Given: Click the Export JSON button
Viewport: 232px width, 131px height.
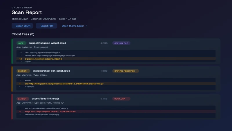Looking at the screenshot, I should click(x=22, y=26).
